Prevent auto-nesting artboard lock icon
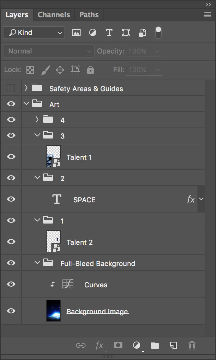Image resolution: width=216 pixels, height=360 pixels. click(x=75, y=70)
